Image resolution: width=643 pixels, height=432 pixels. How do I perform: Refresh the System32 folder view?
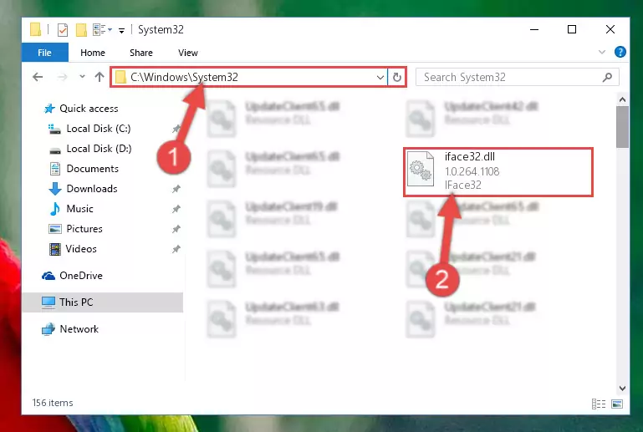click(x=397, y=77)
